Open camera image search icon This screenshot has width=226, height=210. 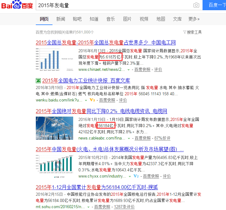pyautogui.click(x=196, y=5)
